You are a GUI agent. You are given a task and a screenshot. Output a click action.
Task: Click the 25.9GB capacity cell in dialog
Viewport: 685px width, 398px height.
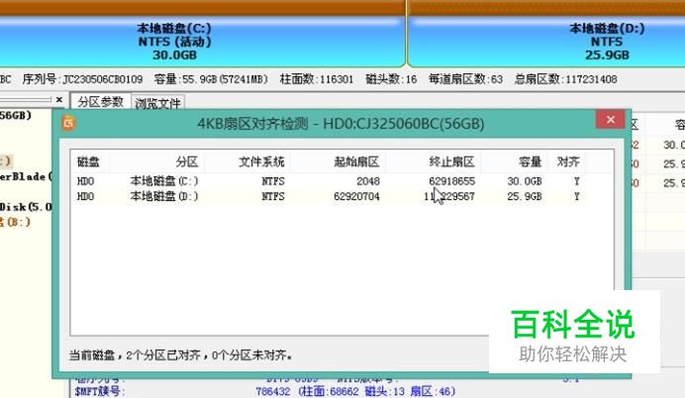pos(525,196)
